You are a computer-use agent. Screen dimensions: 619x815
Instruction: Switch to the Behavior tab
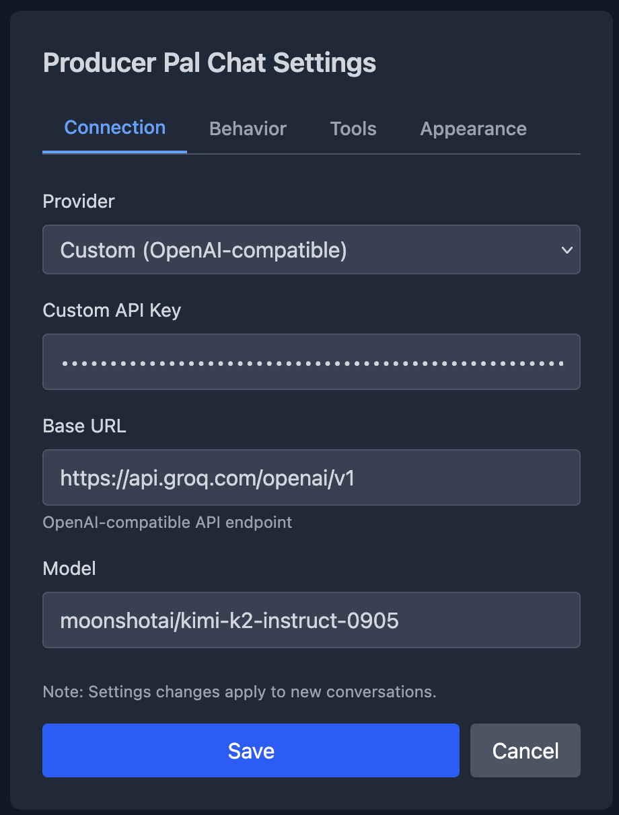click(248, 128)
